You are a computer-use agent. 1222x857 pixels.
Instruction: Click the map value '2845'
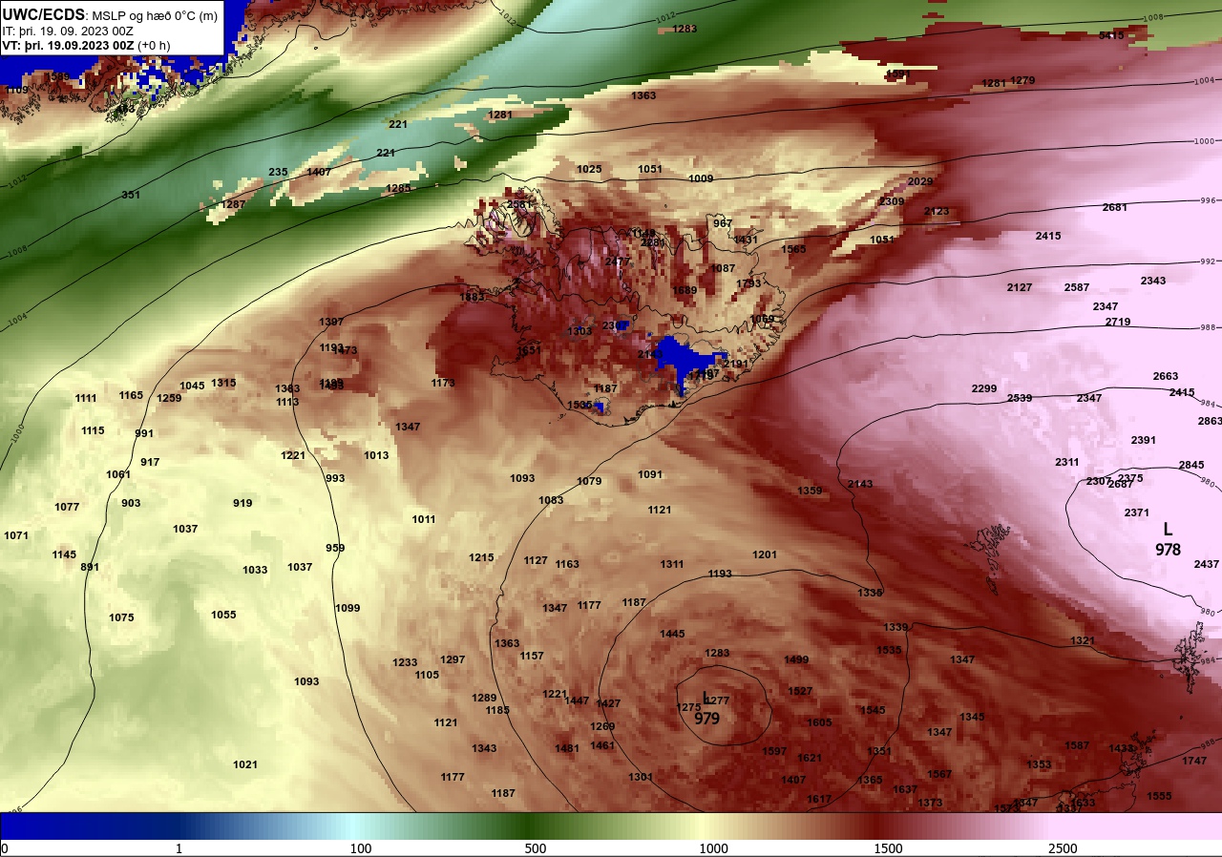pos(1191,465)
